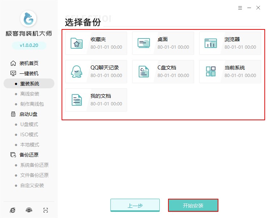
Task: Select 制作离线包 in the sidebar
Action: click(x=32, y=104)
